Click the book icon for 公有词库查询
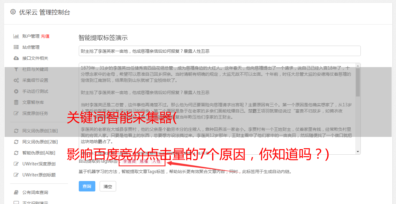The width and height of the screenshot is (396, 204). click(16, 192)
